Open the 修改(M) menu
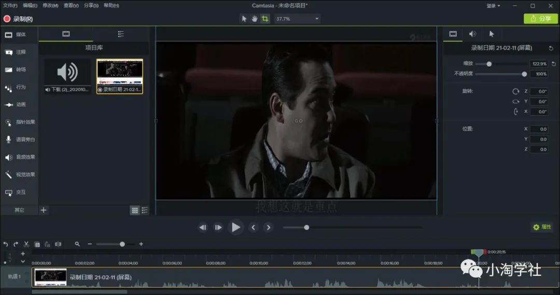The width and height of the screenshot is (560, 295). pyautogui.click(x=50, y=6)
